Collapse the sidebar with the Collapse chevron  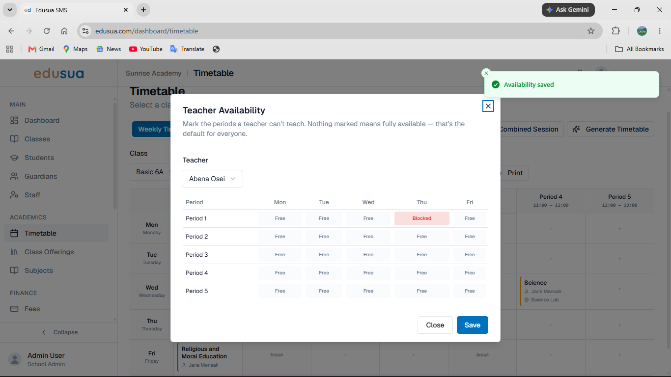tap(59, 332)
